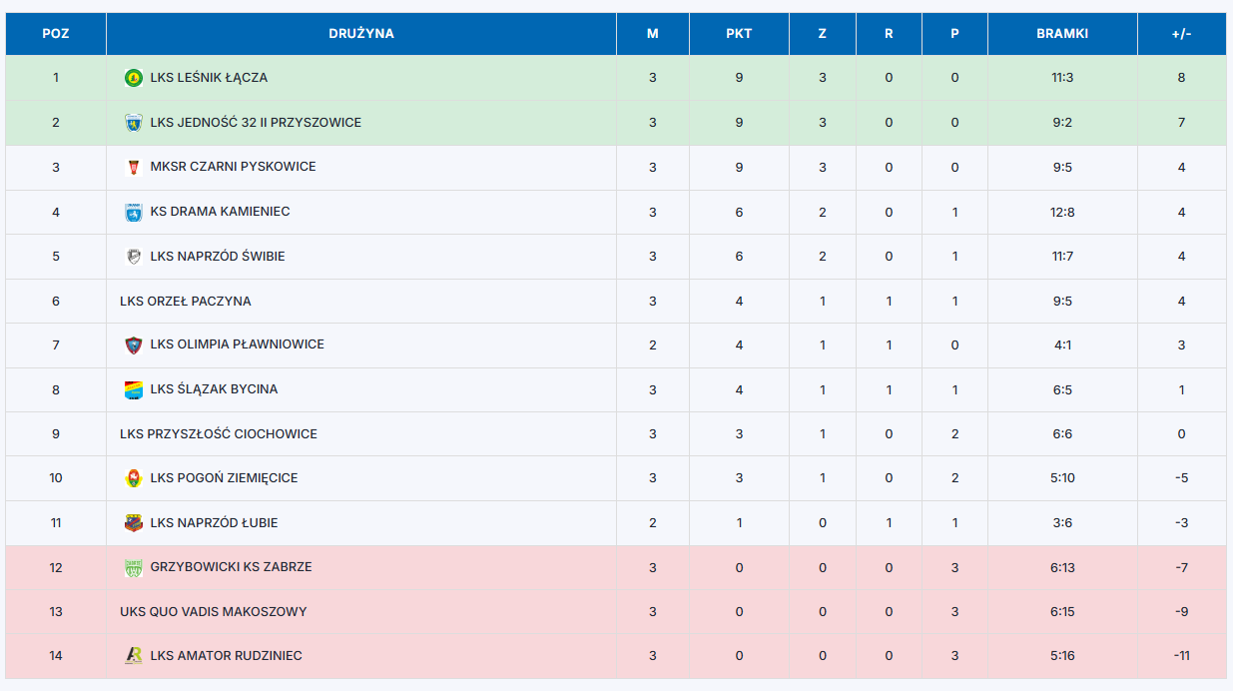Image resolution: width=1233 pixels, height=691 pixels.
Task: Click the Naprzód Świbie team logo
Action: pyautogui.click(x=133, y=257)
